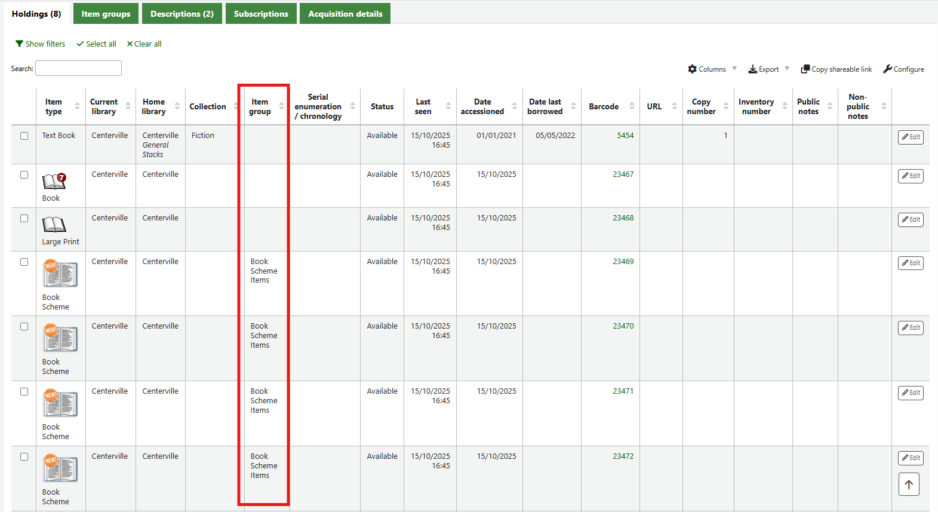Click Copy shareable link icon

805,69
